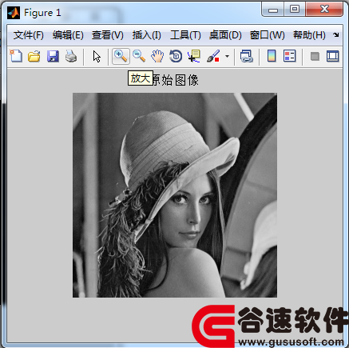Insert Colorbar using toolbar icon
Screen dimensions: 349x348
point(272,56)
